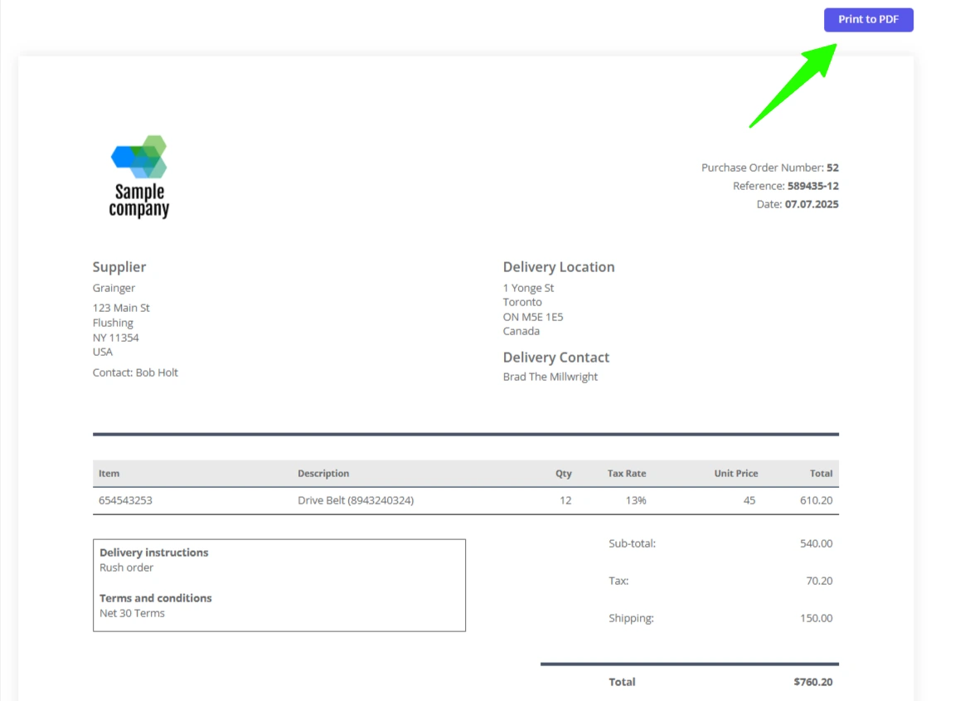Click tax amount 70.20
This screenshot has width=955, height=701.
click(819, 581)
